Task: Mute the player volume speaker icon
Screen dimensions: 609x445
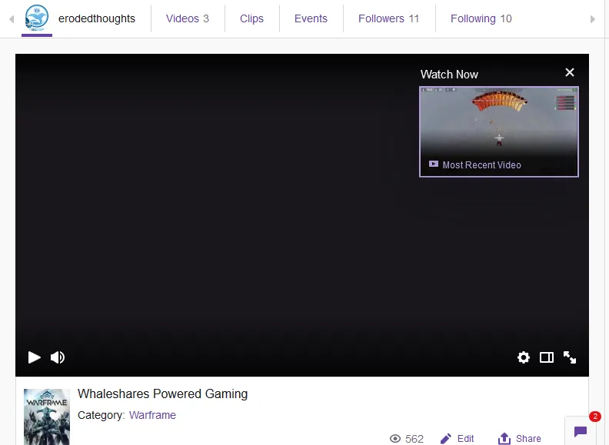Action: tap(58, 357)
